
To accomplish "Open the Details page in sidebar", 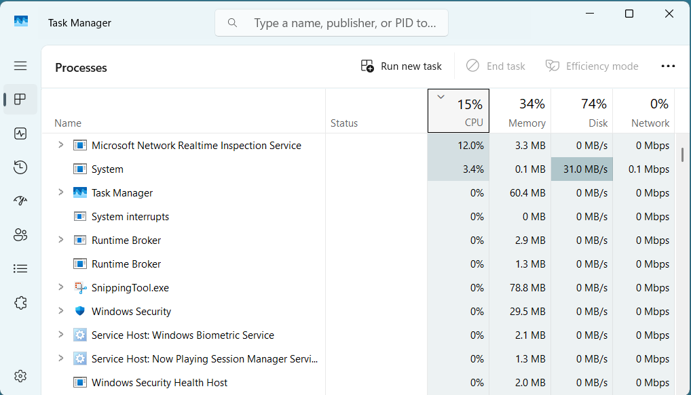I will 20,268.
